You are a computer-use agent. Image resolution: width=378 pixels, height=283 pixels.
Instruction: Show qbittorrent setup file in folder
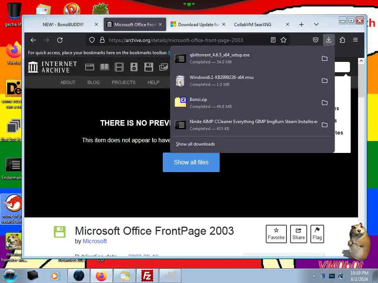325,59
